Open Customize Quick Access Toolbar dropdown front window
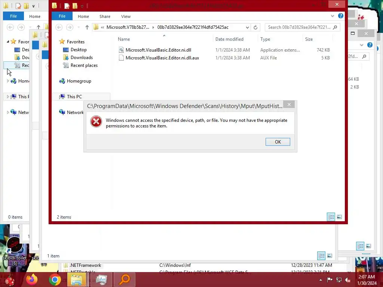The image size is (383, 287). point(82,6)
